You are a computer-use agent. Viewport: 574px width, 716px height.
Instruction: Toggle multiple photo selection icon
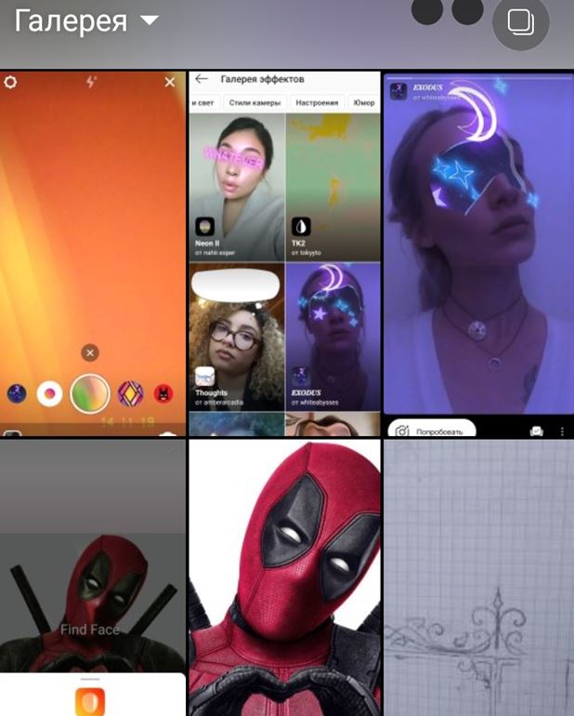pyautogui.click(x=521, y=22)
